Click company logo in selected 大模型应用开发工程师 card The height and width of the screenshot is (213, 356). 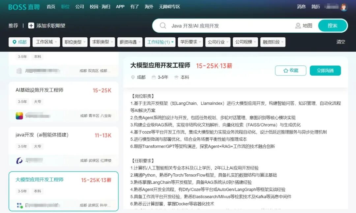tap(20, 205)
